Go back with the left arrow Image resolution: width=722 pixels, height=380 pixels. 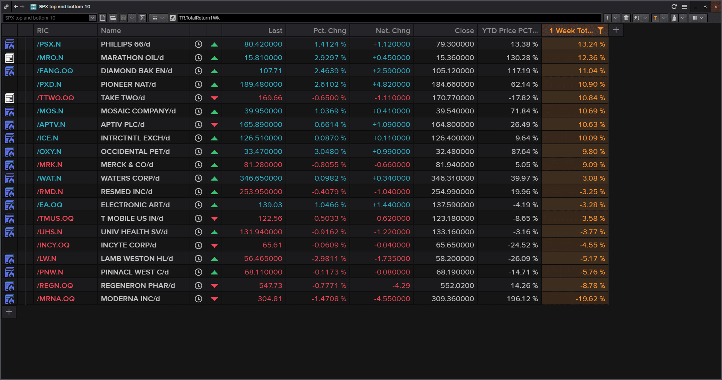16,6
